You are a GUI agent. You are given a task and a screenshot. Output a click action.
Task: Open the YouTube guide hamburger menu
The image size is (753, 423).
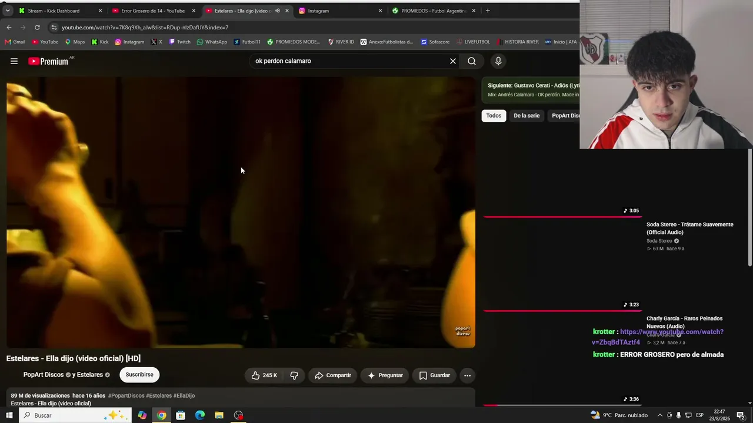pyautogui.click(x=14, y=61)
